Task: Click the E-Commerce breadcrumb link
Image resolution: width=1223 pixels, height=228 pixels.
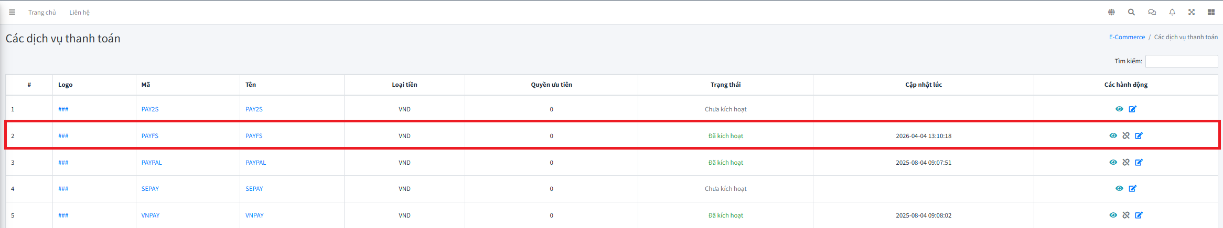Action: point(1127,37)
